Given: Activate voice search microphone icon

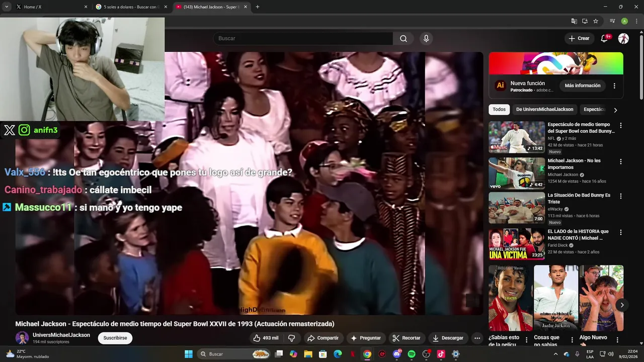Looking at the screenshot, I should click(426, 39).
